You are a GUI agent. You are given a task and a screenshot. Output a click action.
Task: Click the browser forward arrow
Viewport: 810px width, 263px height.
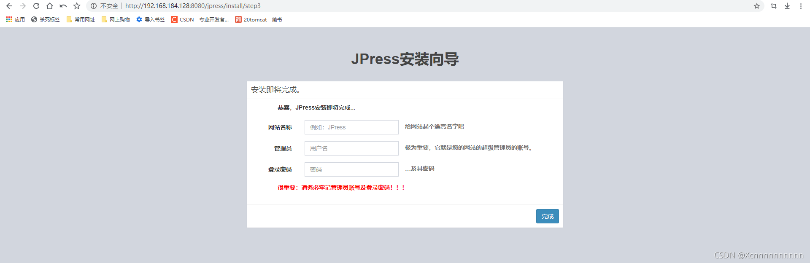(23, 6)
